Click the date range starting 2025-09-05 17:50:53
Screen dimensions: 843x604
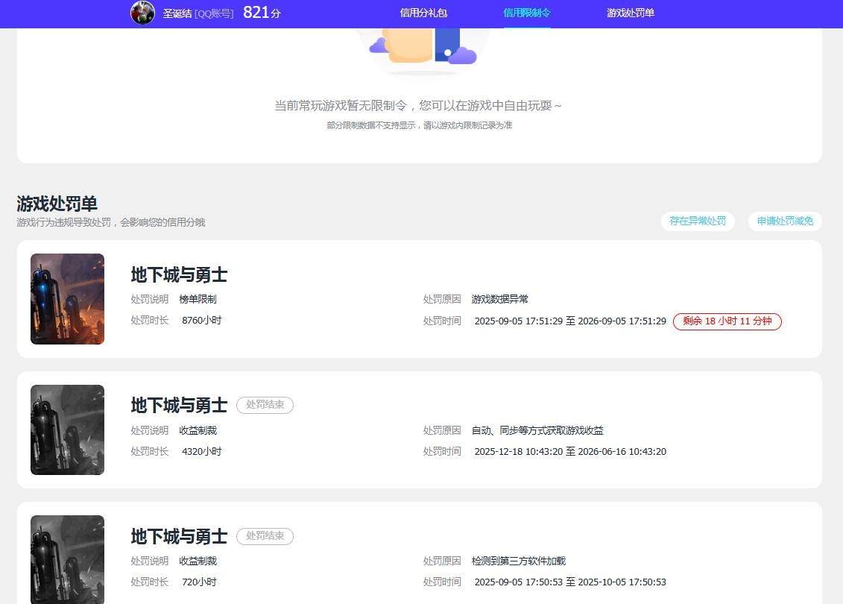[x=570, y=582]
